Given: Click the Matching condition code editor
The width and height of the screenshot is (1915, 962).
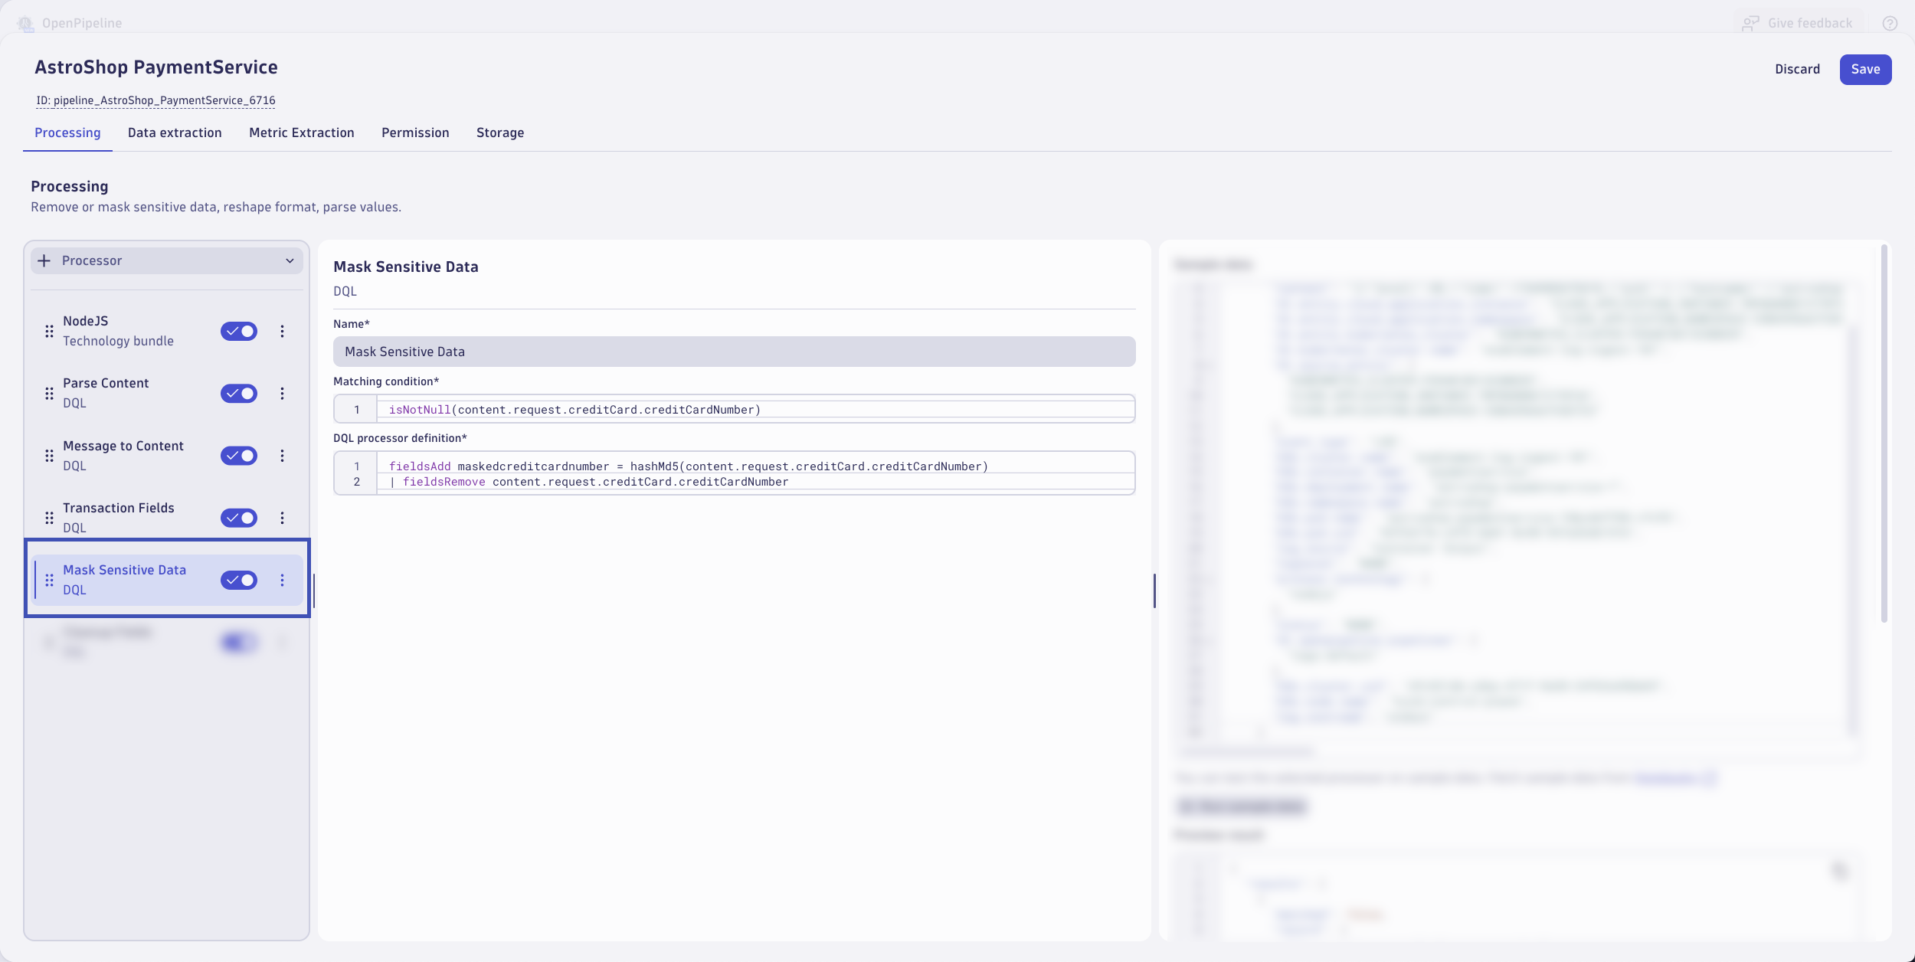Looking at the screenshot, I should tap(734, 409).
